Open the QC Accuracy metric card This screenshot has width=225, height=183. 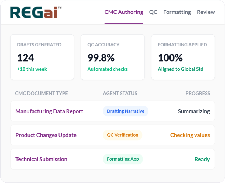click(112, 57)
